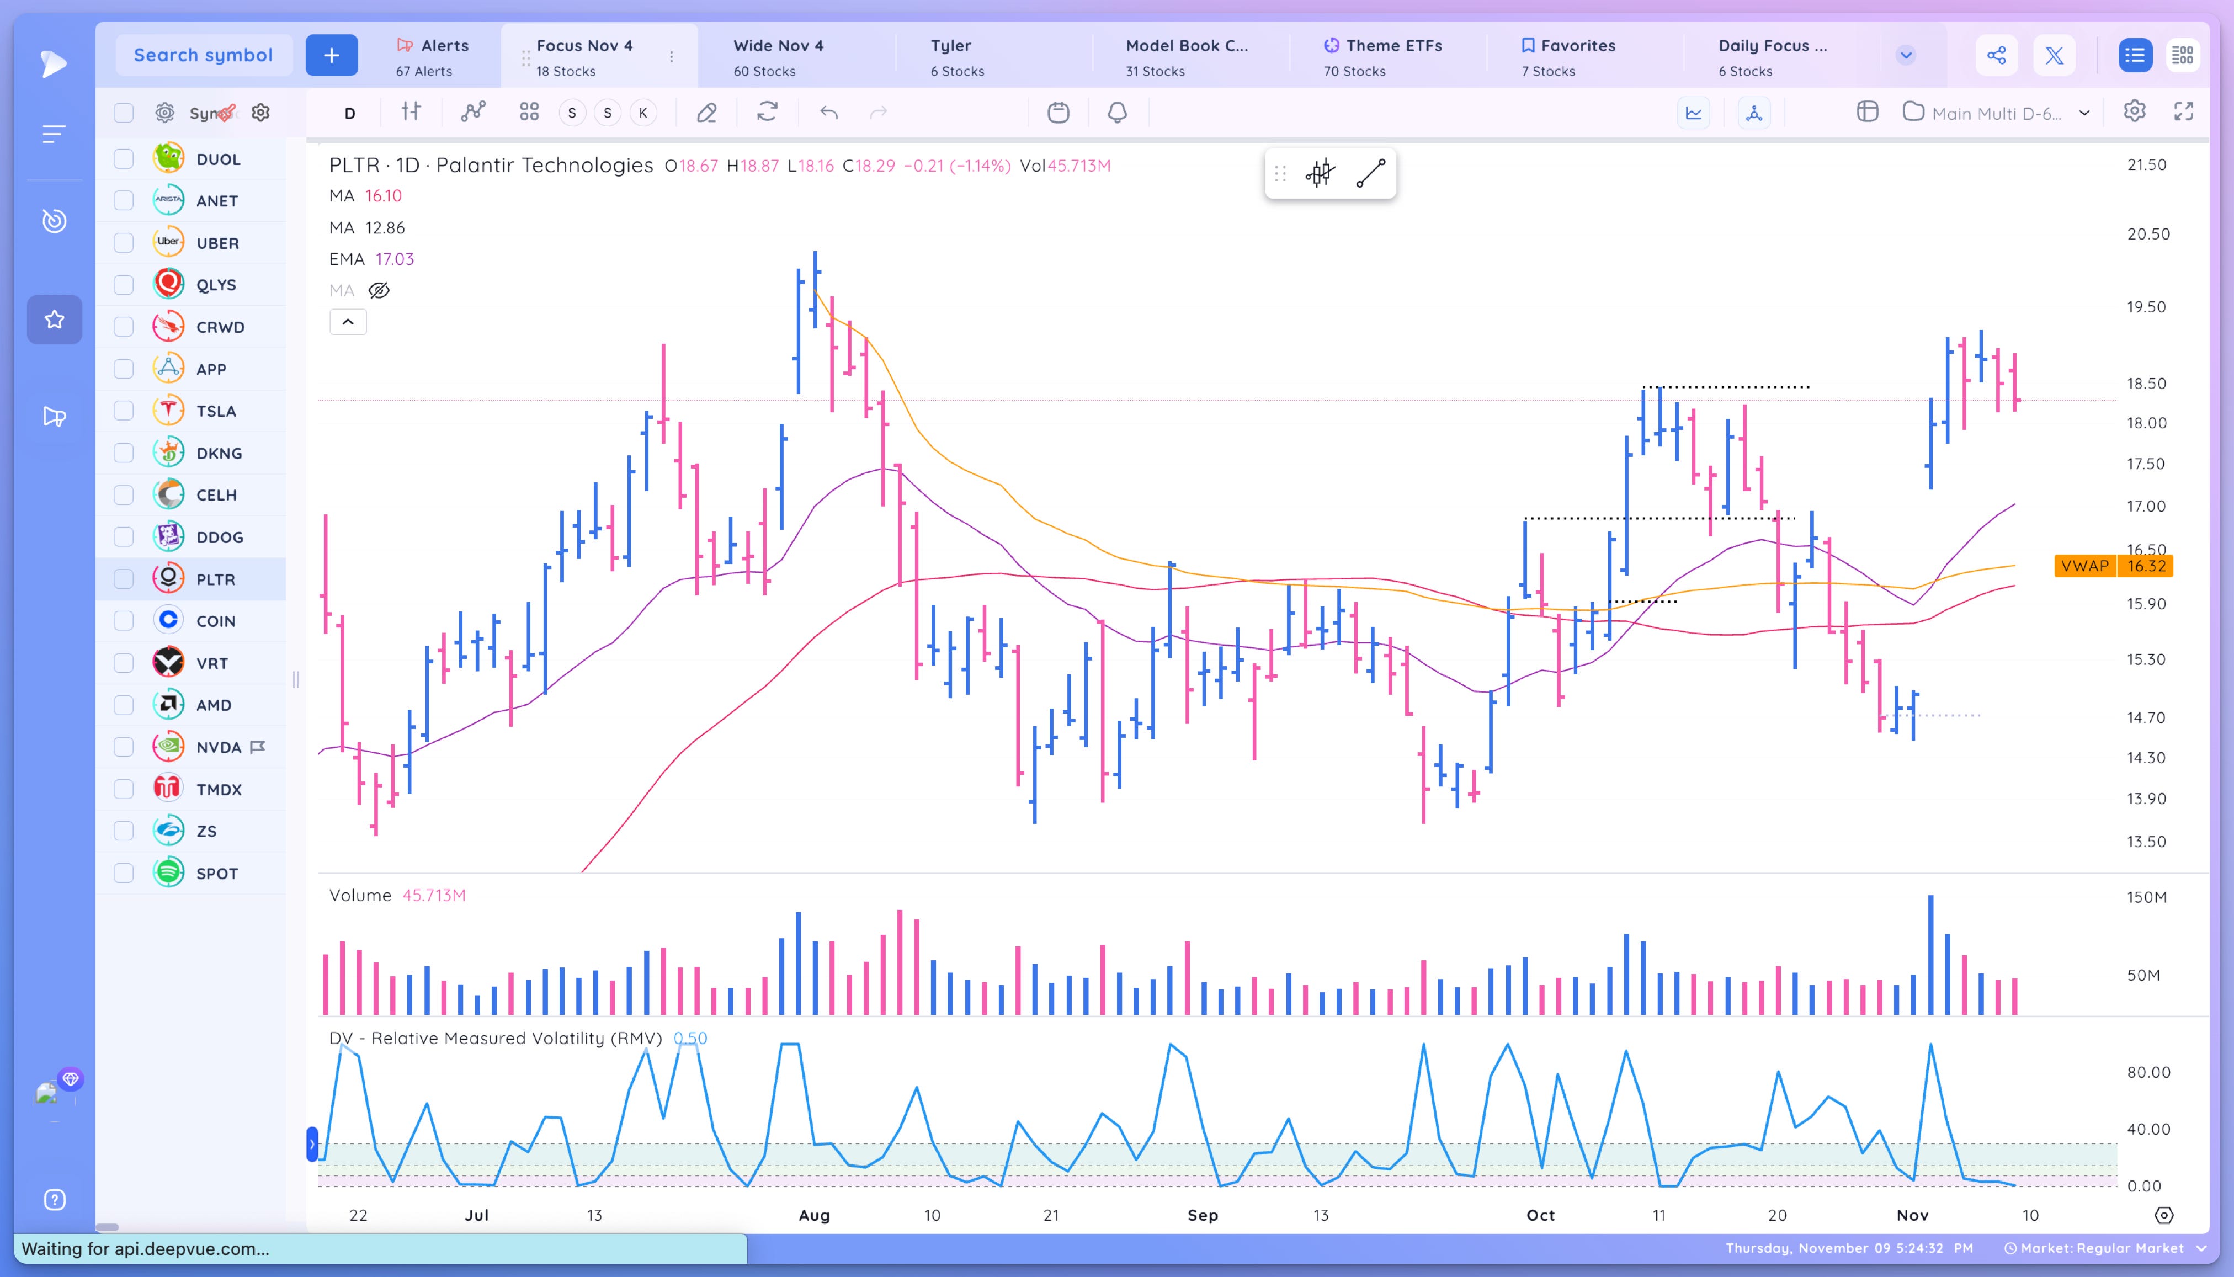Open the help question mark icon
Image resolution: width=2234 pixels, height=1277 pixels.
pyautogui.click(x=55, y=1199)
